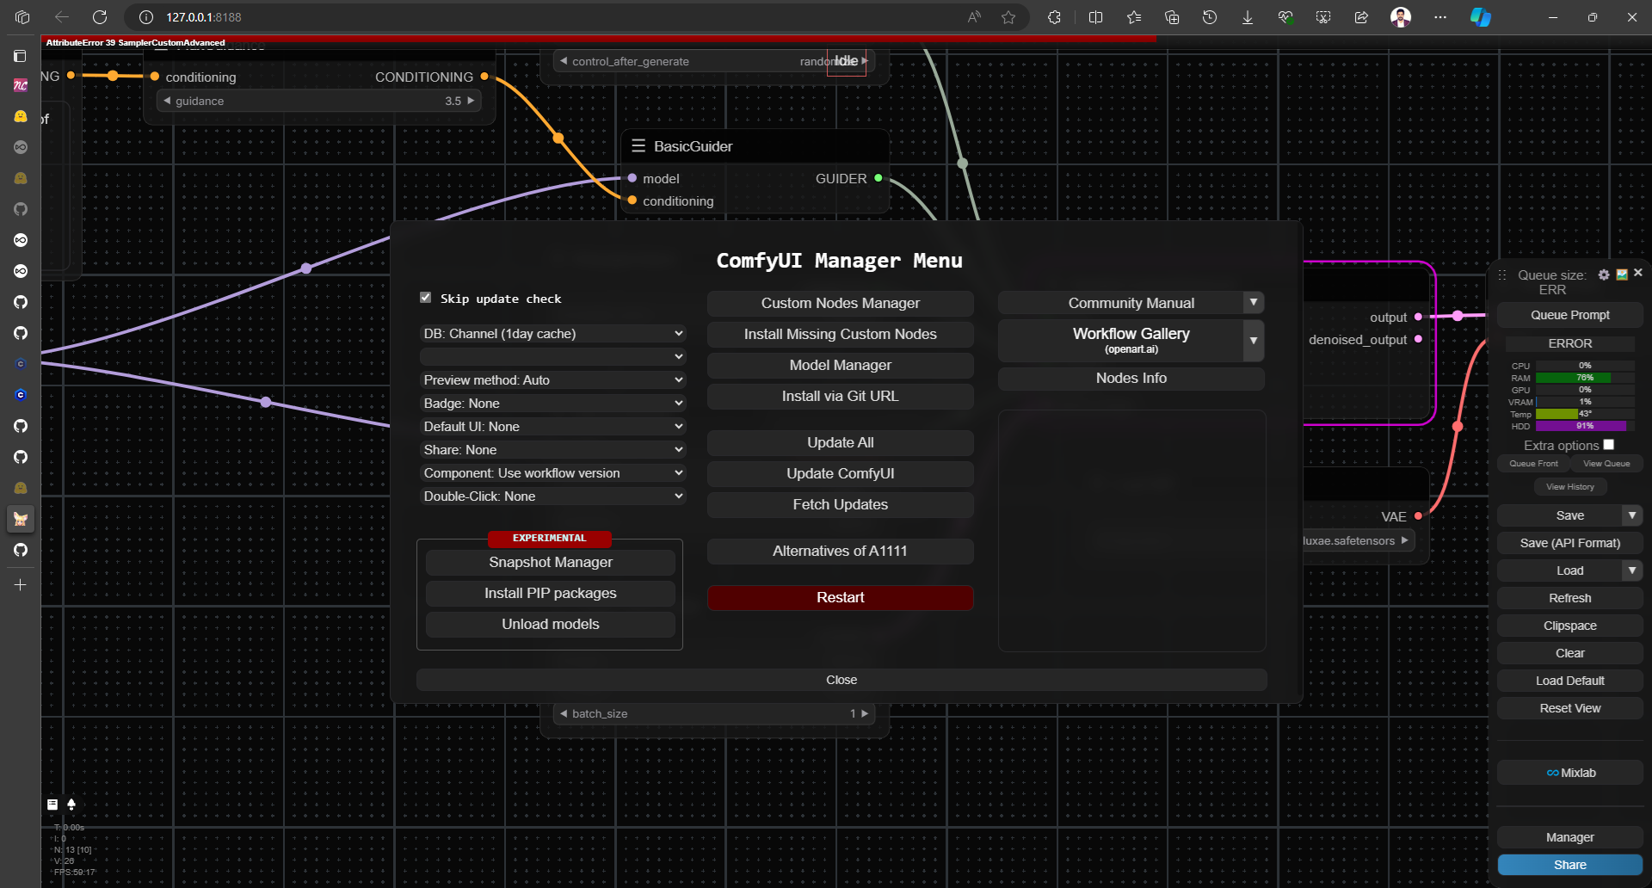The image size is (1652, 888).
Task: Add a new tab with the plus icon
Action: (x=21, y=585)
